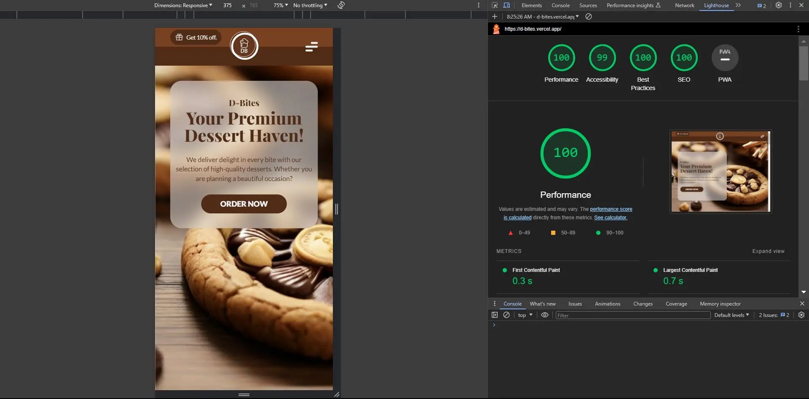Click the rotate device orientation icon
Screen dimensions: 809x399
pyautogui.click(x=341, y=5)
